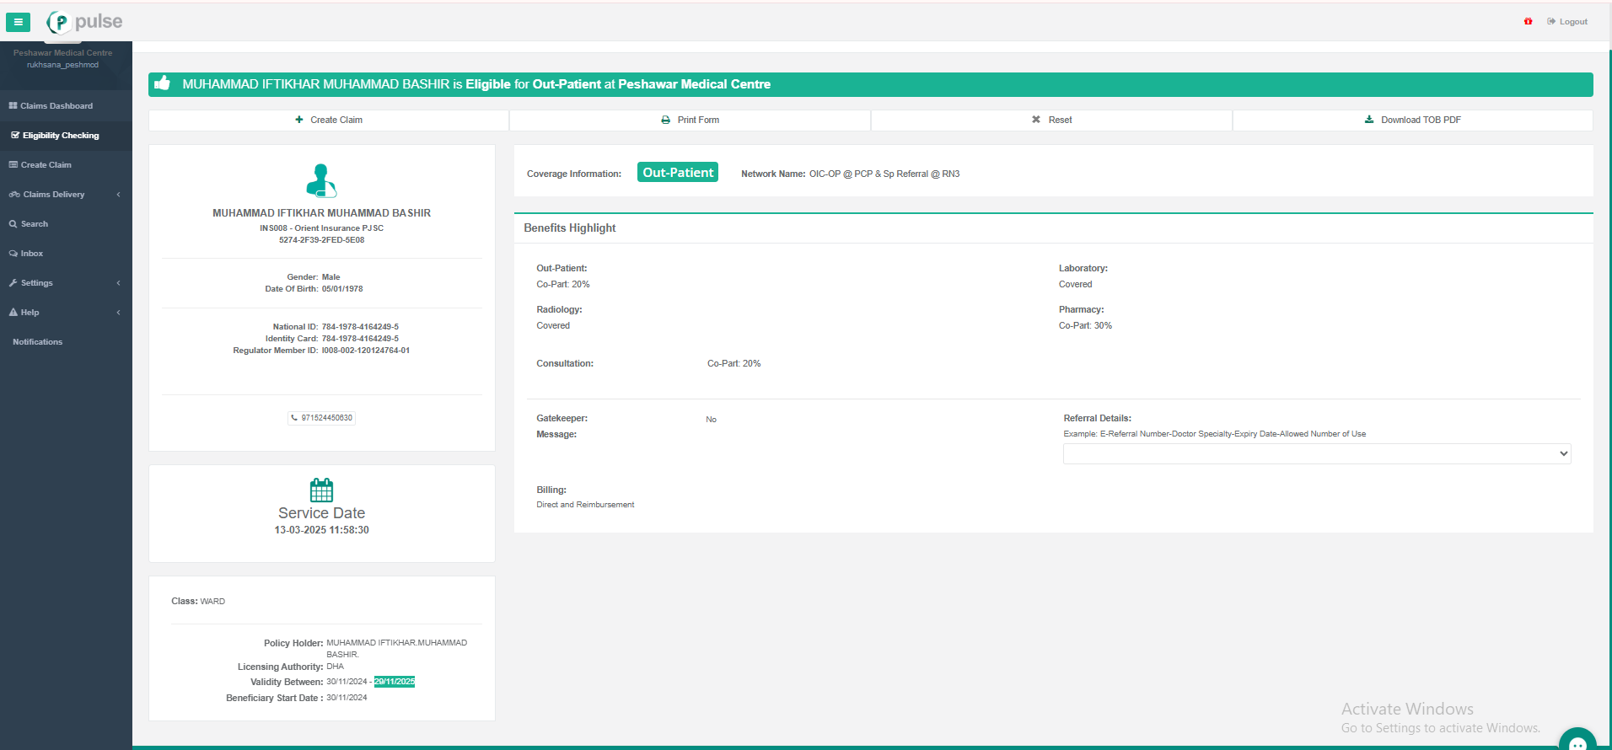Click the Print Form button
1612x750 pixels.
click(x=690, y=120)
